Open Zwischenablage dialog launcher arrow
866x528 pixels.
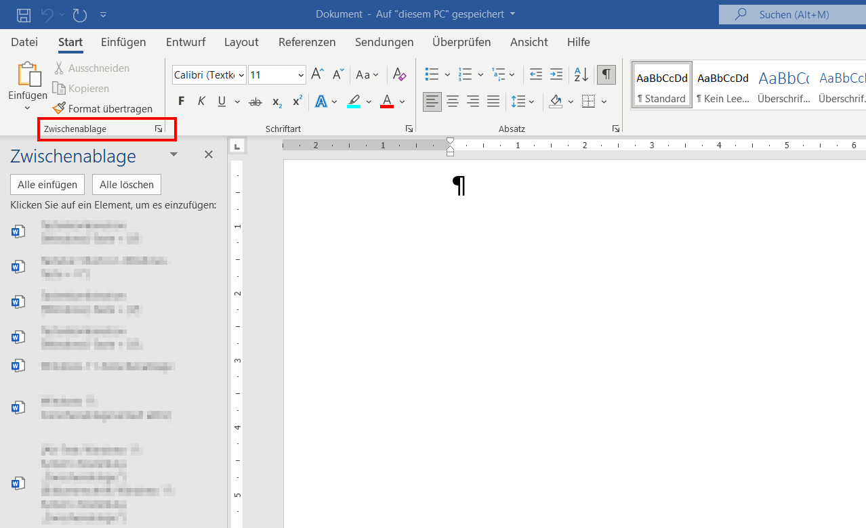[158, 129]
